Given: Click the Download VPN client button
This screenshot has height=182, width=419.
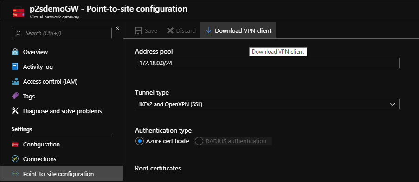Looking at the screenshot, I should (x=238, y=30).
